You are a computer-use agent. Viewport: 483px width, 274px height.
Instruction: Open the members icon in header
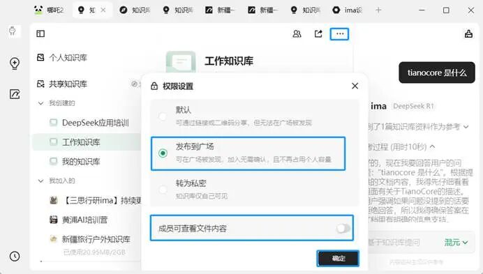pos(297,34)
